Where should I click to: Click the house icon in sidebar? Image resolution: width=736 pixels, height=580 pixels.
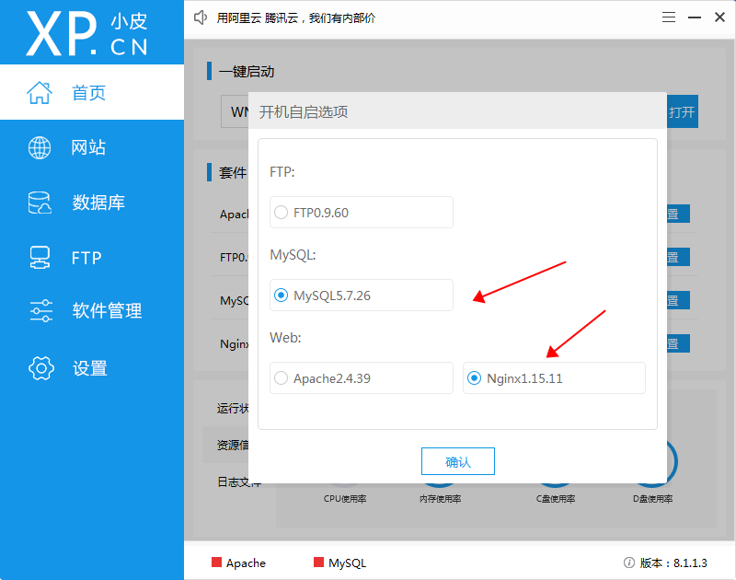click(40, 92)
